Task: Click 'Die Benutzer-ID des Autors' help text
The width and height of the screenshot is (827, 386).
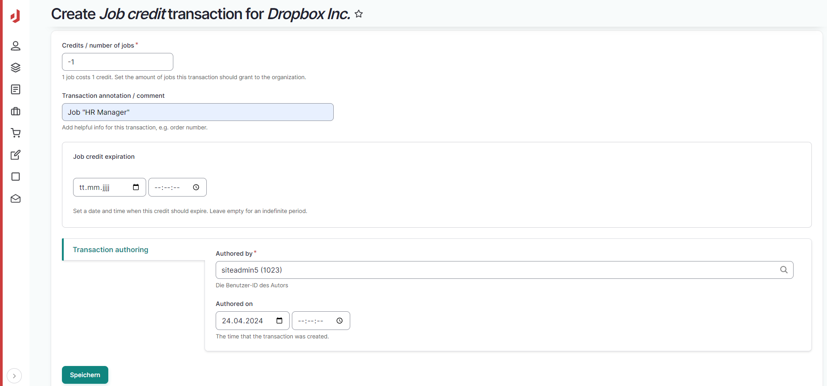Action: point(252,285)
